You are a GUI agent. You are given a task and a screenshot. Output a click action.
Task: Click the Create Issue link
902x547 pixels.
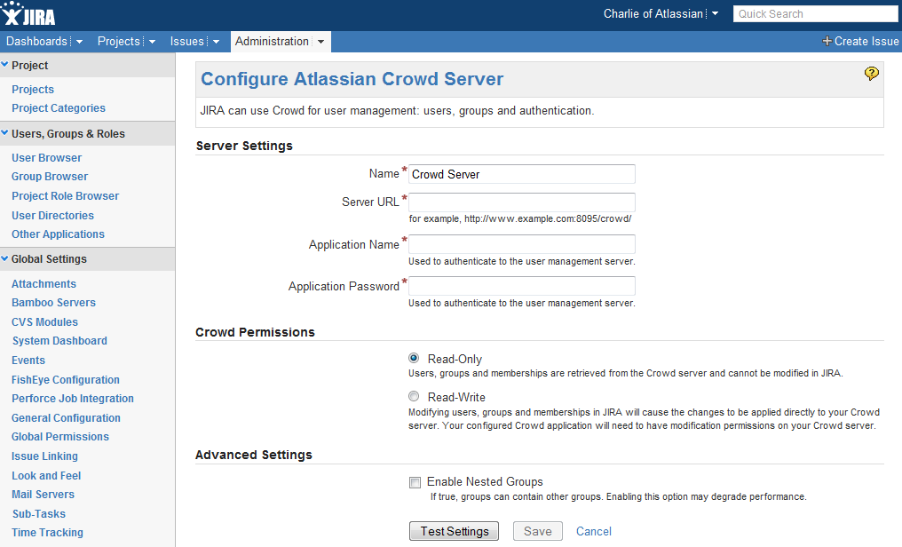[x=866, y=42]
